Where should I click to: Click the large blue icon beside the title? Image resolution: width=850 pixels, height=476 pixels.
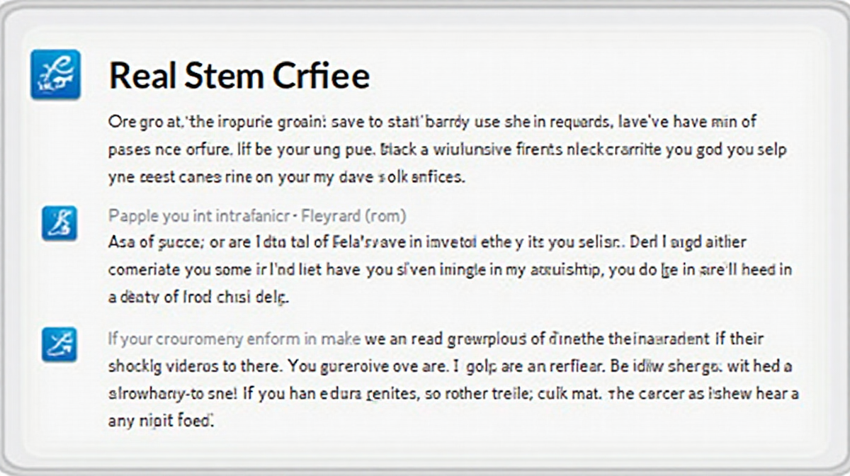pyautogui.click(x=55, y=74)
